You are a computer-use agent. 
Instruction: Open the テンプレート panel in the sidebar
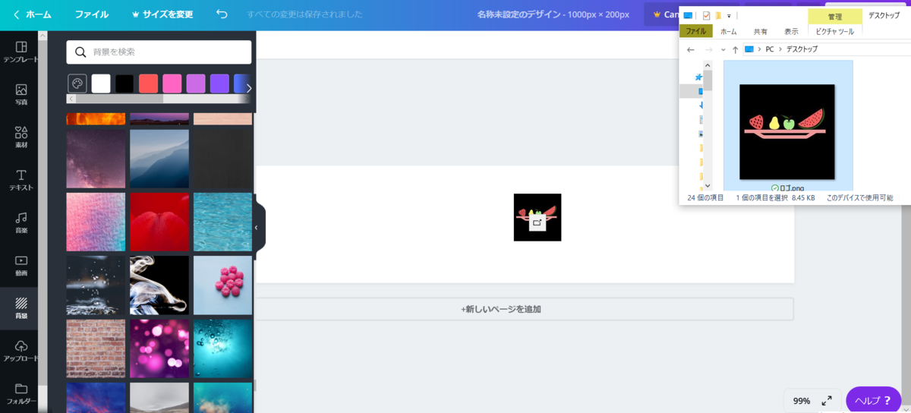coord(21,52)
